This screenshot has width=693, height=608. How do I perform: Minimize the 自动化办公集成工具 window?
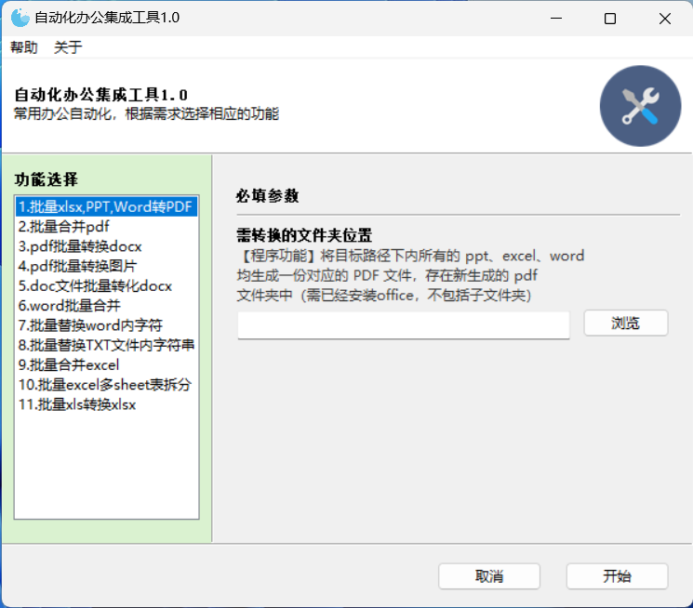(556, 18)
